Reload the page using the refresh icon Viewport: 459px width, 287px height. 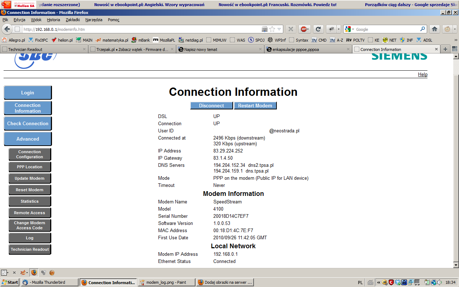point(318,29)
